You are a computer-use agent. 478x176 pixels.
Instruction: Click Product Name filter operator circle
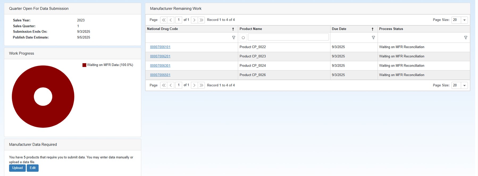point(243,38)
